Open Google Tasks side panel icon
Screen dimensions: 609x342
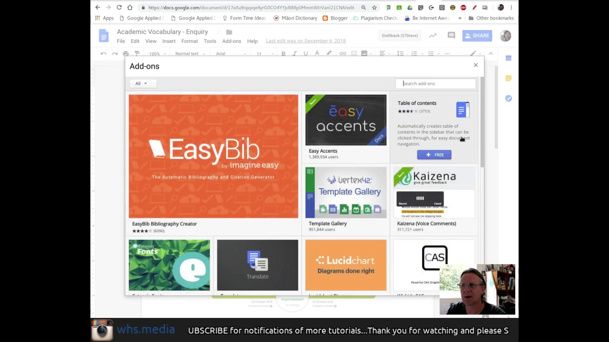(x=508, y=98)
